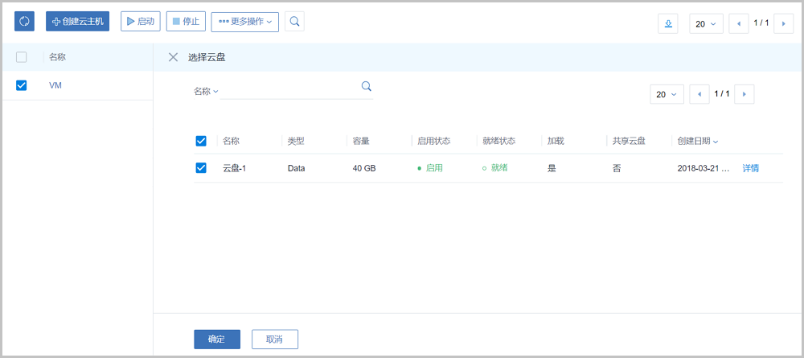Image resolution: width=804 pixels, height=358 pixels.
Task: Click the search icon in disk name field
Action: [366, 87]
